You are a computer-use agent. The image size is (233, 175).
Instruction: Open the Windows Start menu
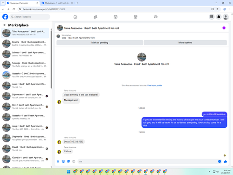[69, 172]
